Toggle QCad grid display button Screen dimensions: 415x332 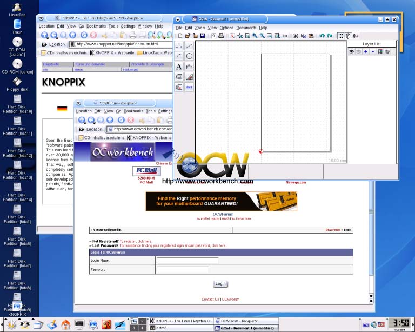340,36
